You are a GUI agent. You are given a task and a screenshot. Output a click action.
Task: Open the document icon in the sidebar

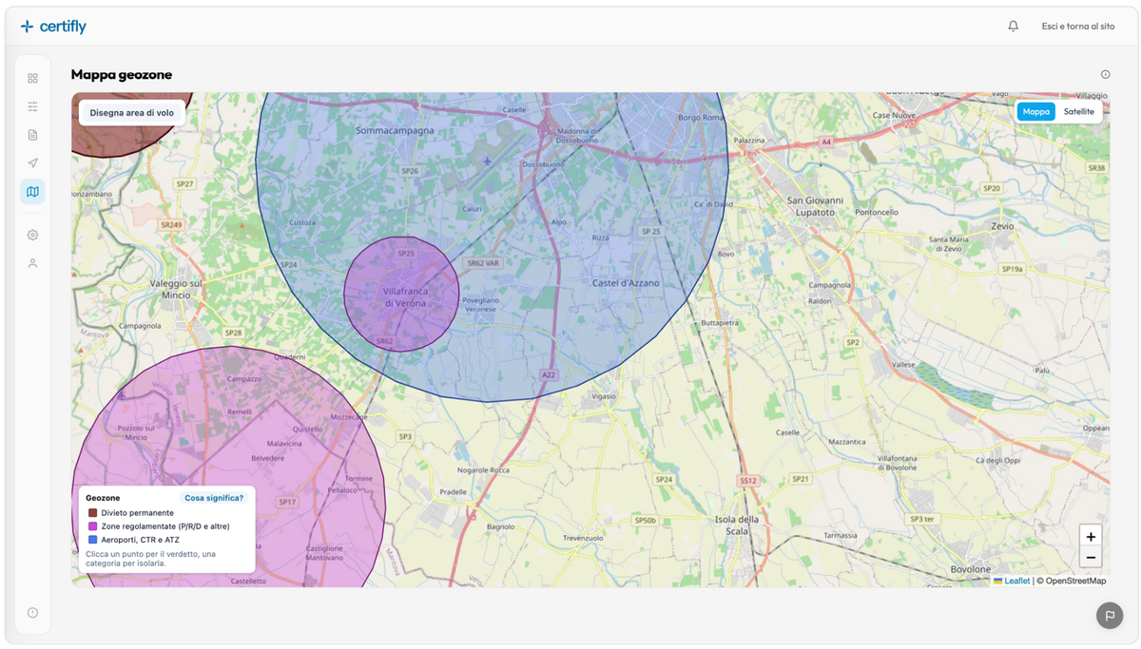click(x=32, y=135)
